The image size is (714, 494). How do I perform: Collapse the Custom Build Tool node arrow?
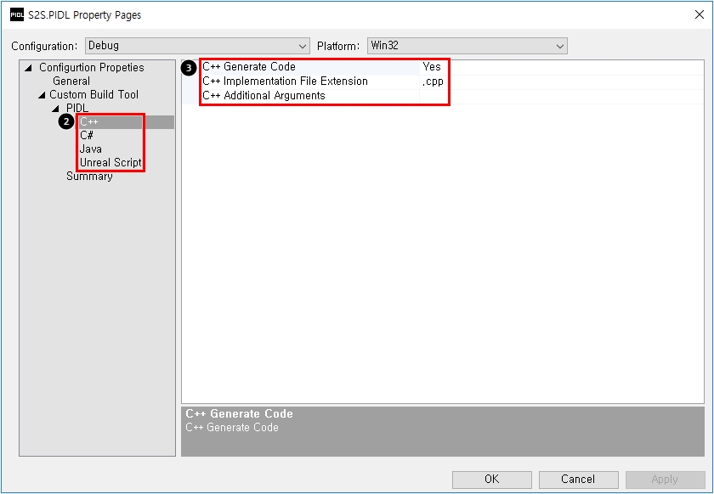pyautogui.click(x=41, y=95)
